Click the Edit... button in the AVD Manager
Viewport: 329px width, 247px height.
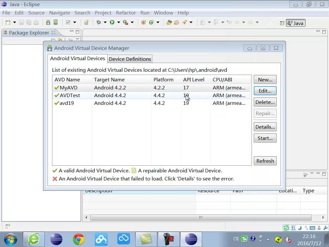click(x=265, y=91)
